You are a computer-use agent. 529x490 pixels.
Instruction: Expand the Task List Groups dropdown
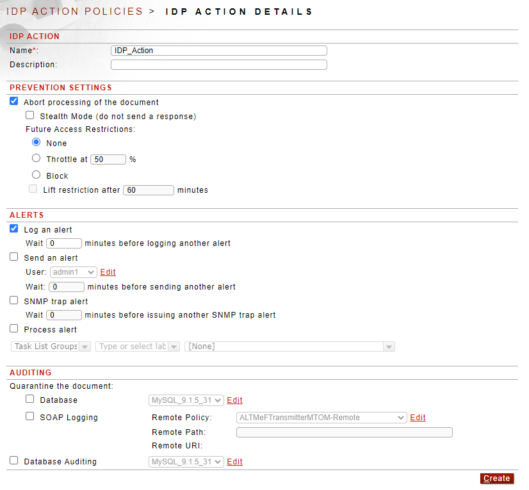click(x=51, y=347)
